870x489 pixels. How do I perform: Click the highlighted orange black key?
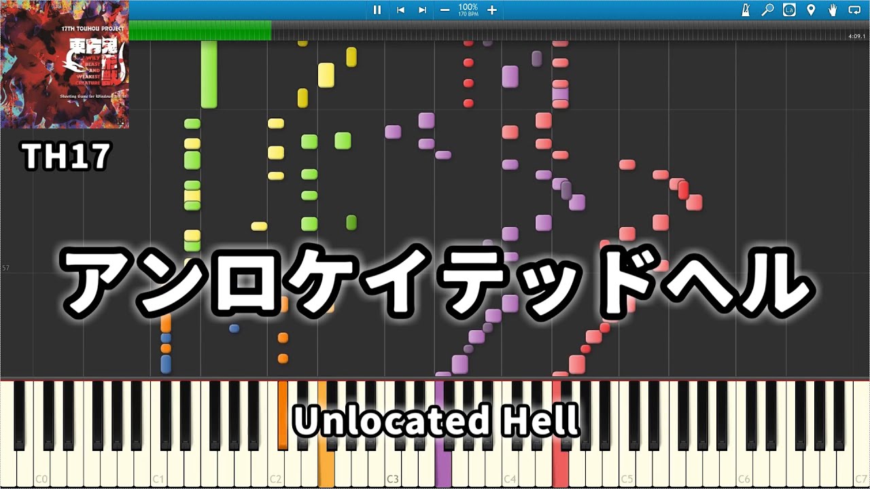[x=283, y=414]
